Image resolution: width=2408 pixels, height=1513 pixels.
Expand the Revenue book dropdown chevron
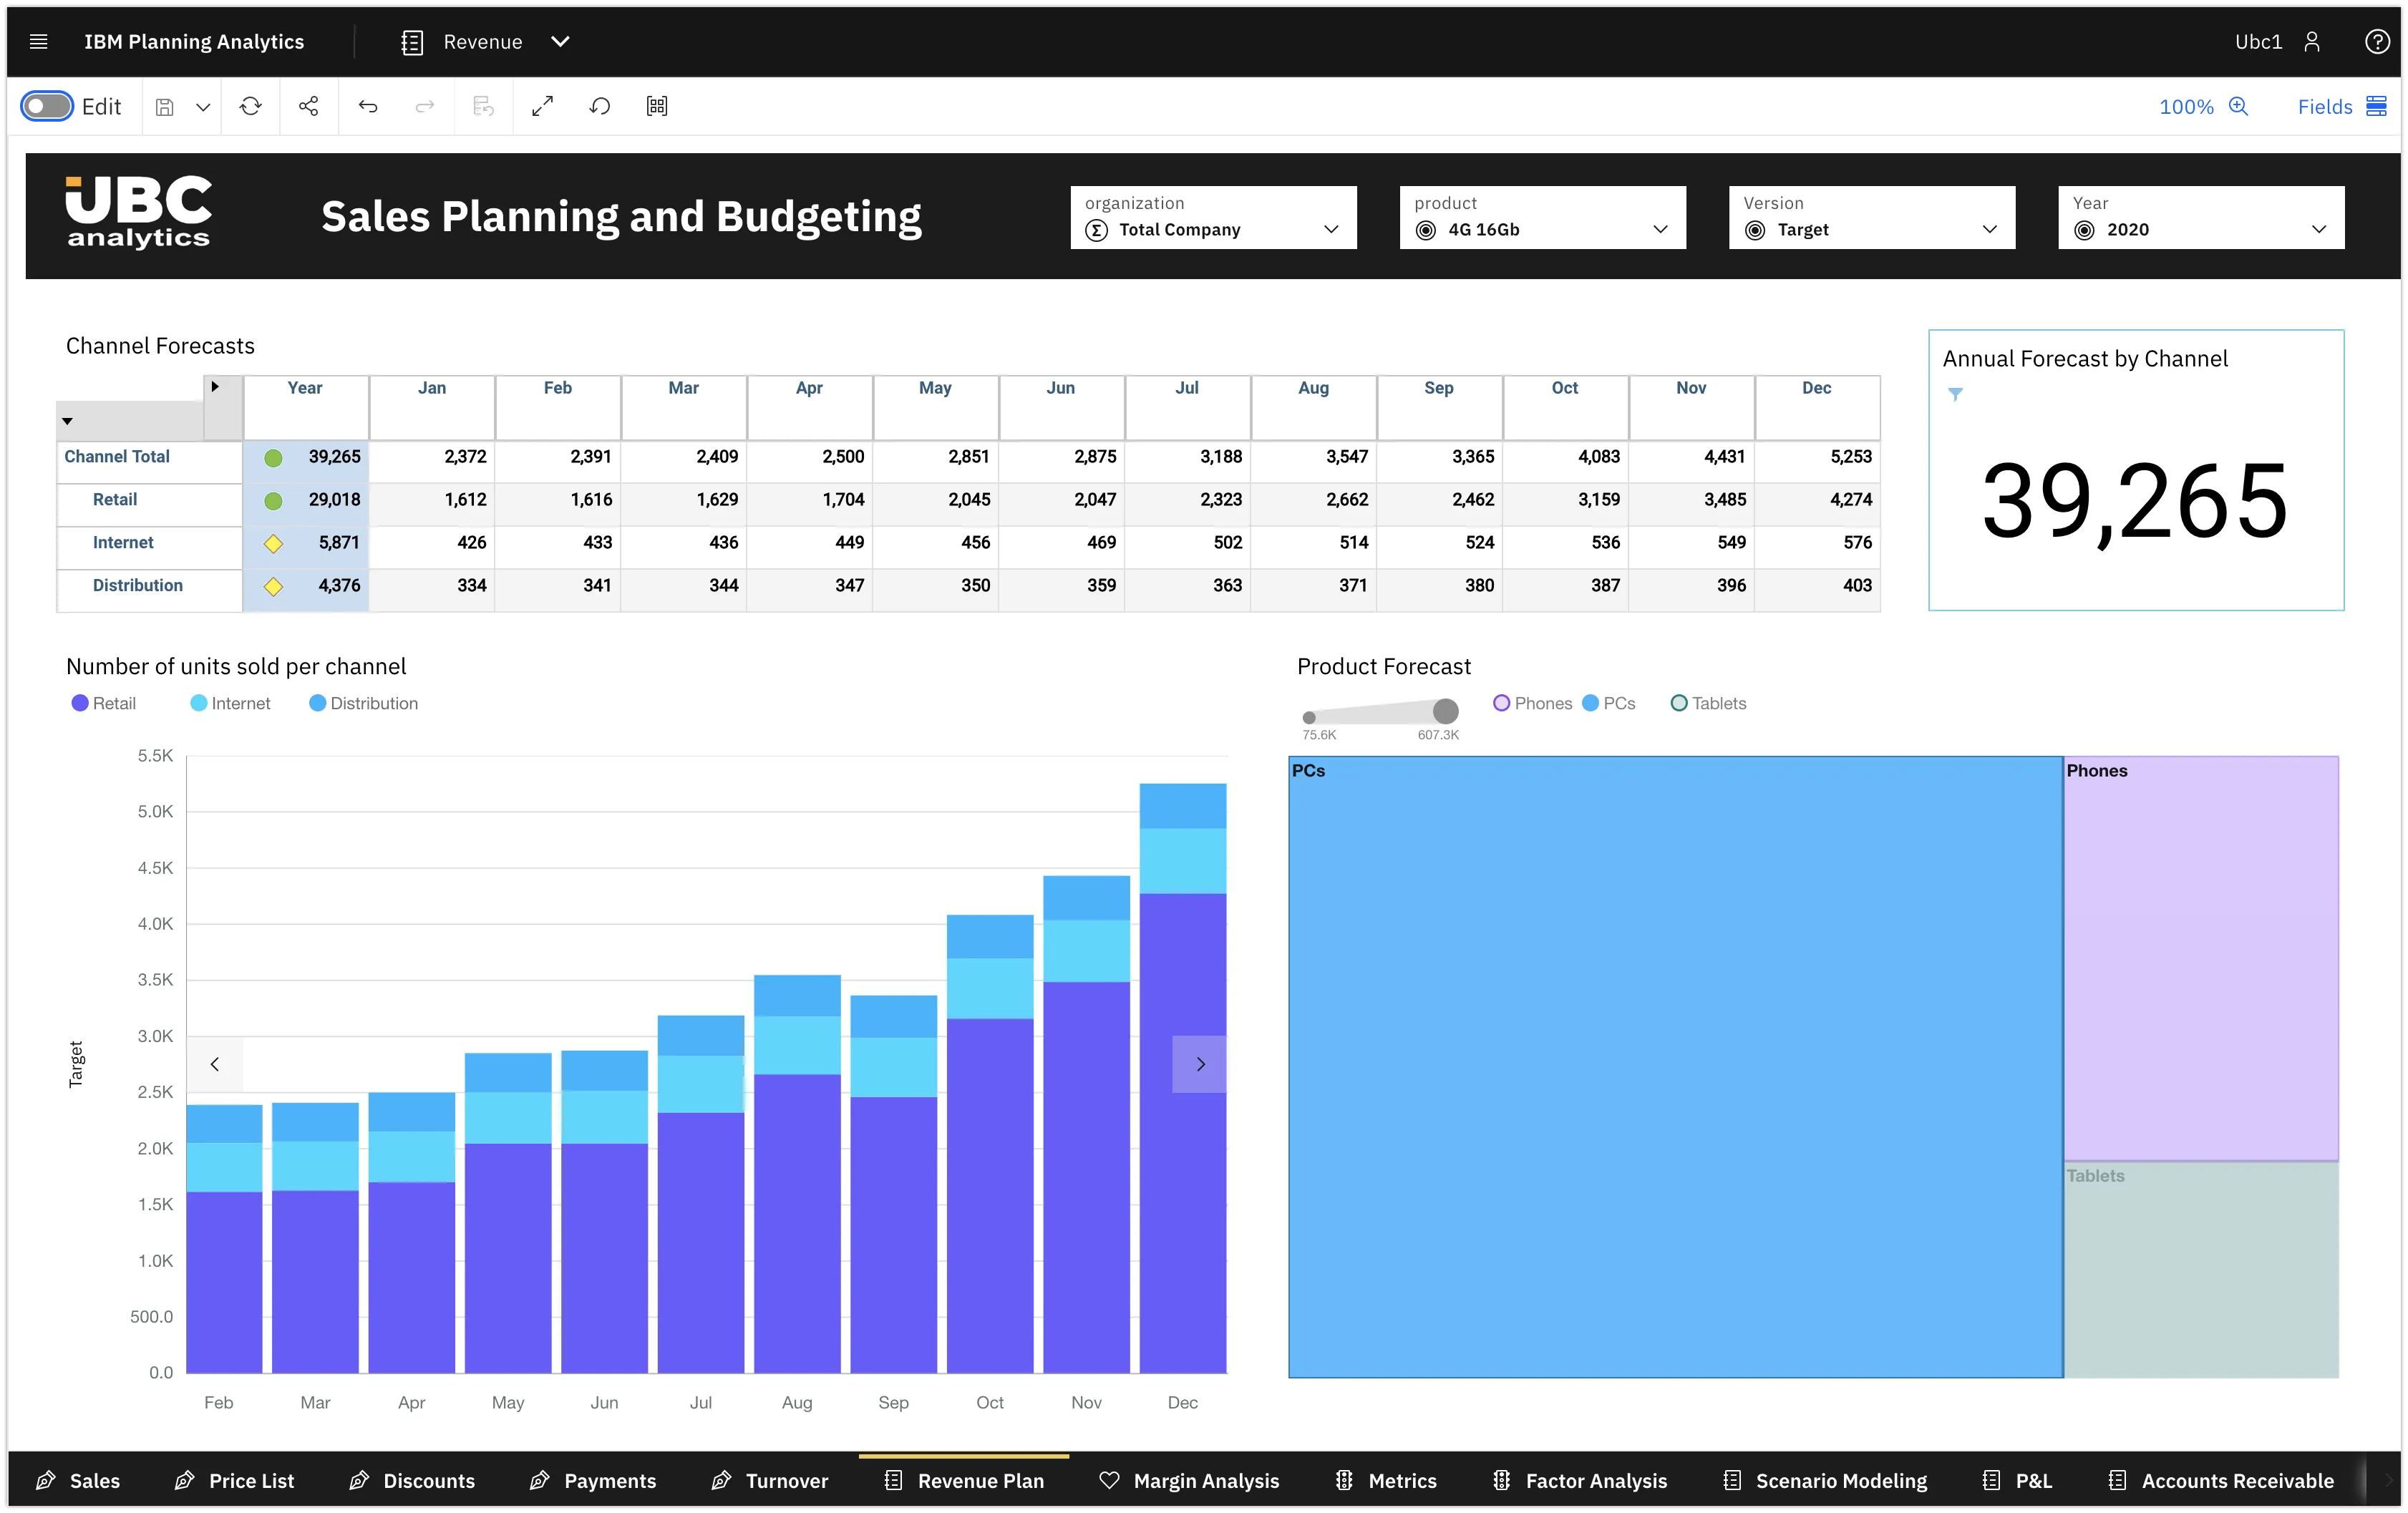pos(560,41)
